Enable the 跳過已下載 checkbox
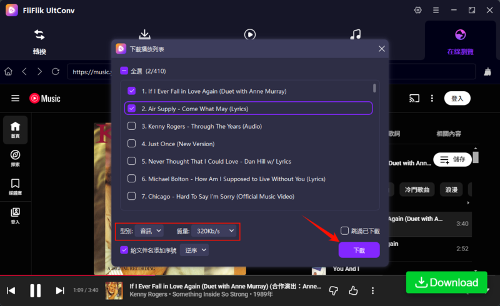The image size is (500, 306). click(345, 230)
